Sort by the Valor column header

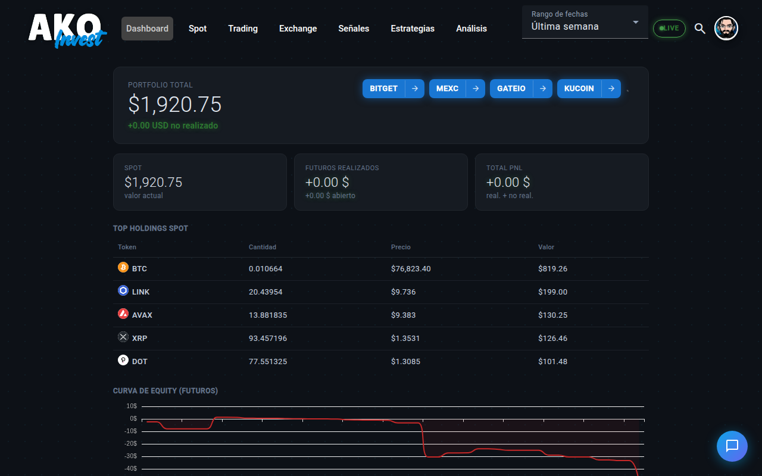point(546,247)
